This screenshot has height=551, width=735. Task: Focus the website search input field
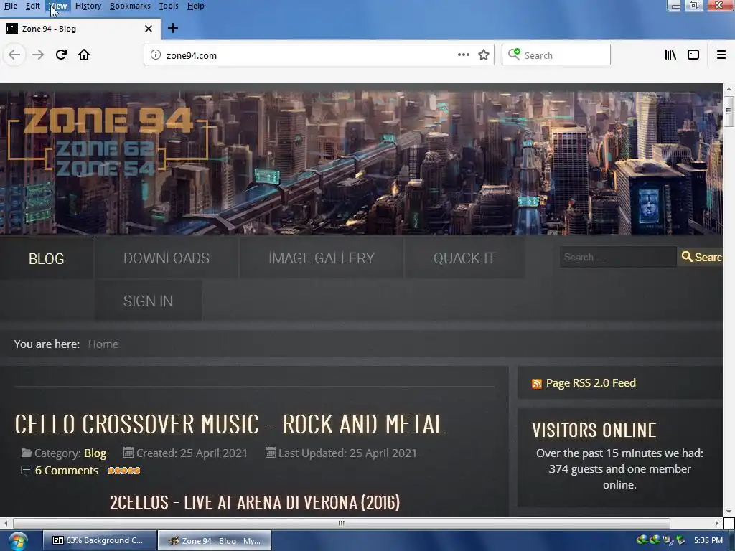(618, 257)
